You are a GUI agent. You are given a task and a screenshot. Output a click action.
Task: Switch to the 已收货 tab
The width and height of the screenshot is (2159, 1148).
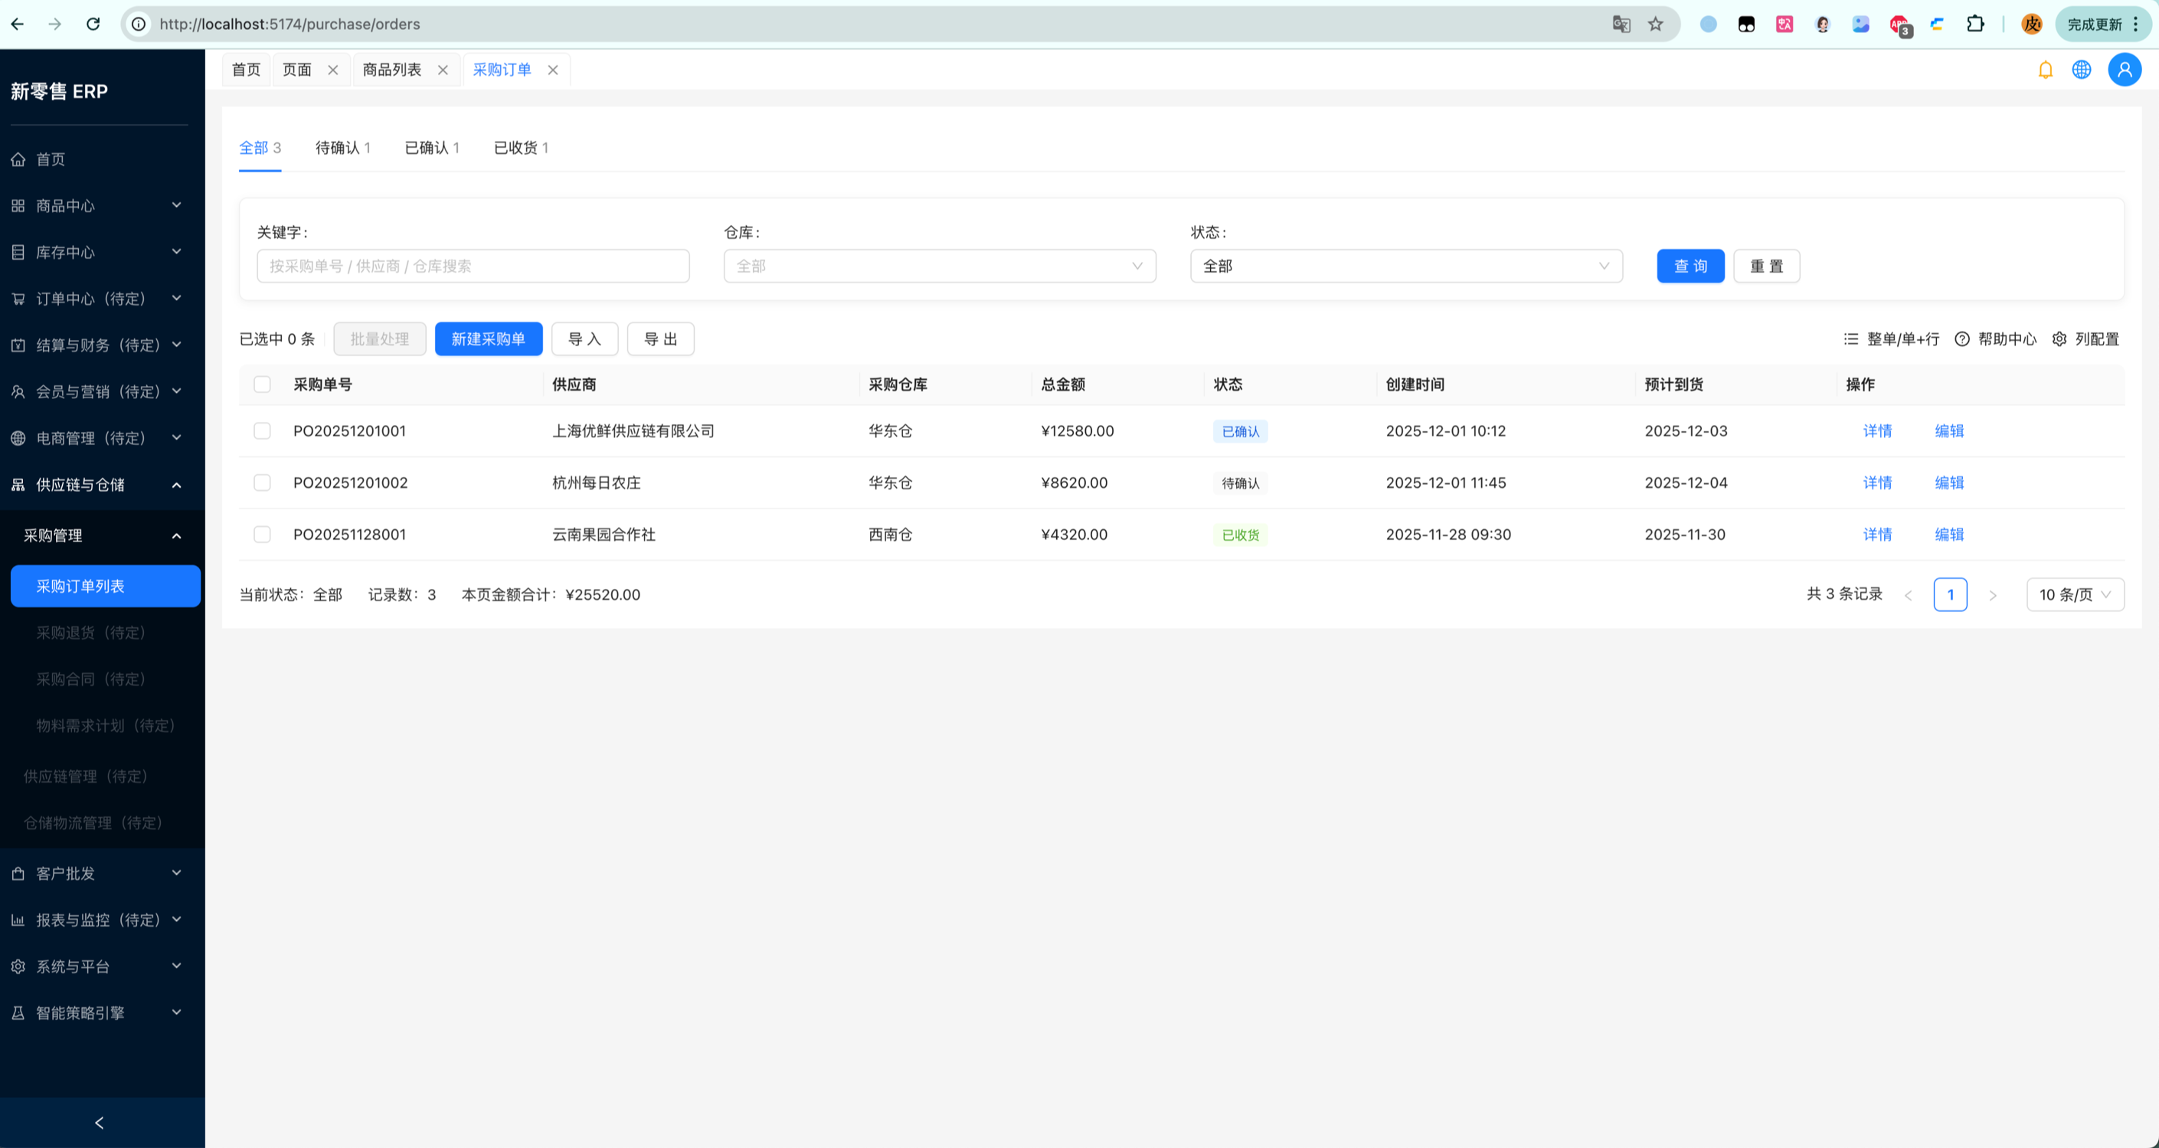(521, 148)
